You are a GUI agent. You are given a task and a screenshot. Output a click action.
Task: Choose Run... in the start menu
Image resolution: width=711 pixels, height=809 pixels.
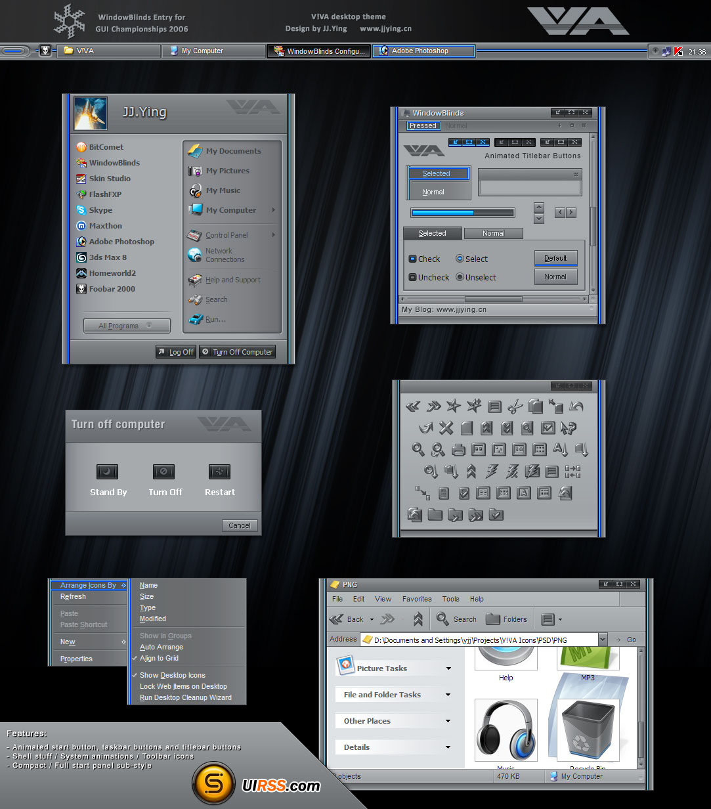coord(207,319)
